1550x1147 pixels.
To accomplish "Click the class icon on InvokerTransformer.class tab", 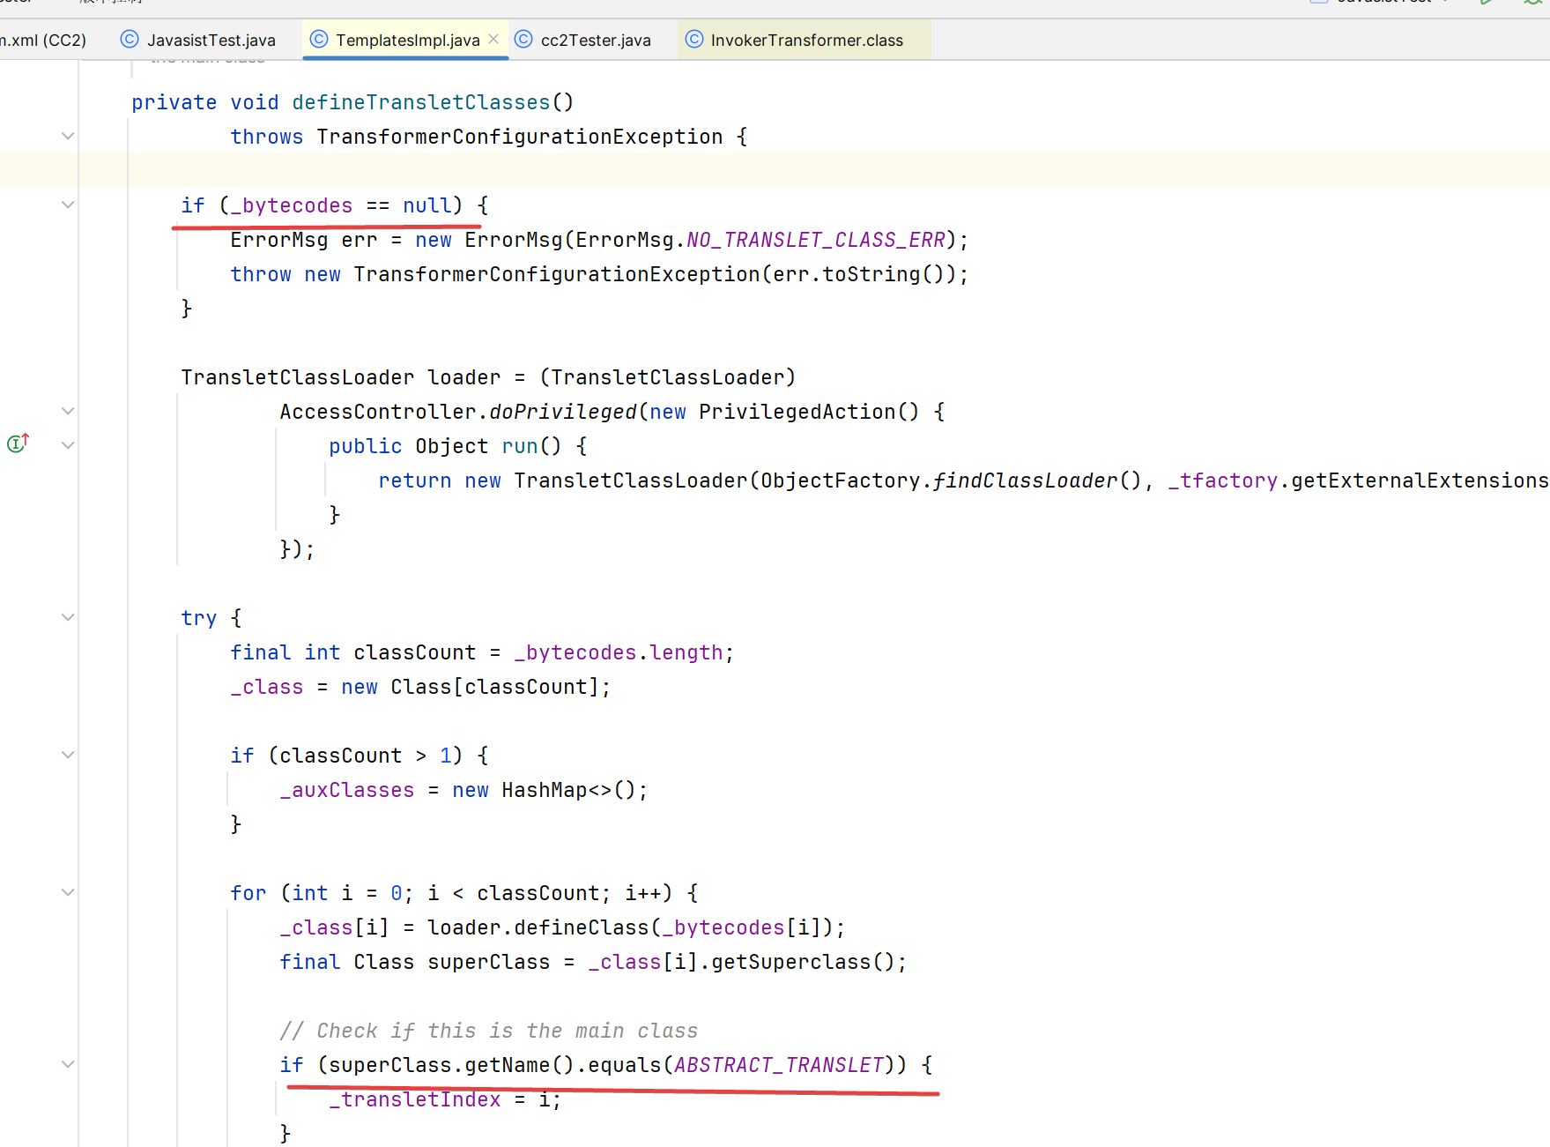I will click(x=694, y=40).
